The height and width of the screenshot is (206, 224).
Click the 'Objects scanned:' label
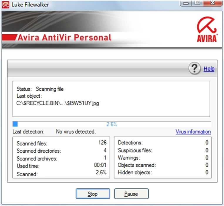click(137, 165)
